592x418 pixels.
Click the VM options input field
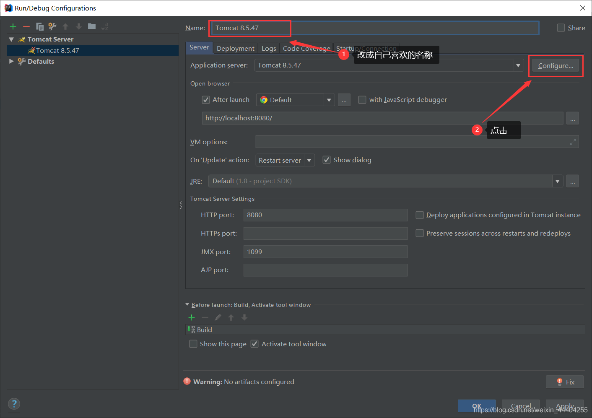click(x=417, y=142)
